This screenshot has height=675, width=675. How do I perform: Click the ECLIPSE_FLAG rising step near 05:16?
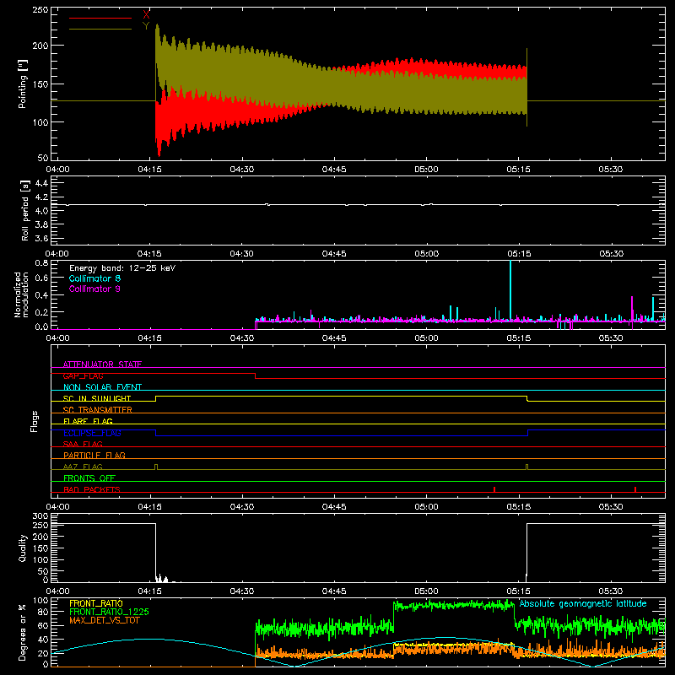528,433
